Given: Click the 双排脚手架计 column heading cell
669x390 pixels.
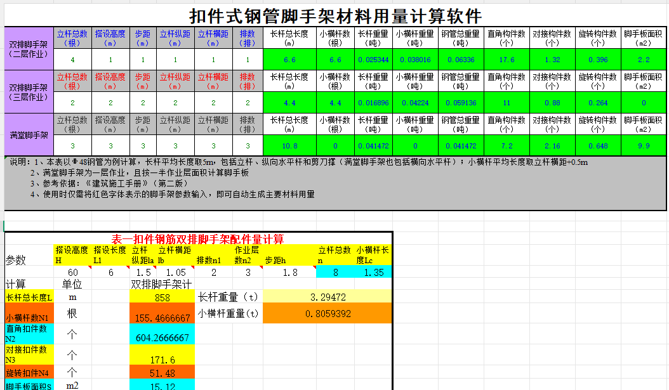Looking at the screenshot, I should (x=162, y=284).
